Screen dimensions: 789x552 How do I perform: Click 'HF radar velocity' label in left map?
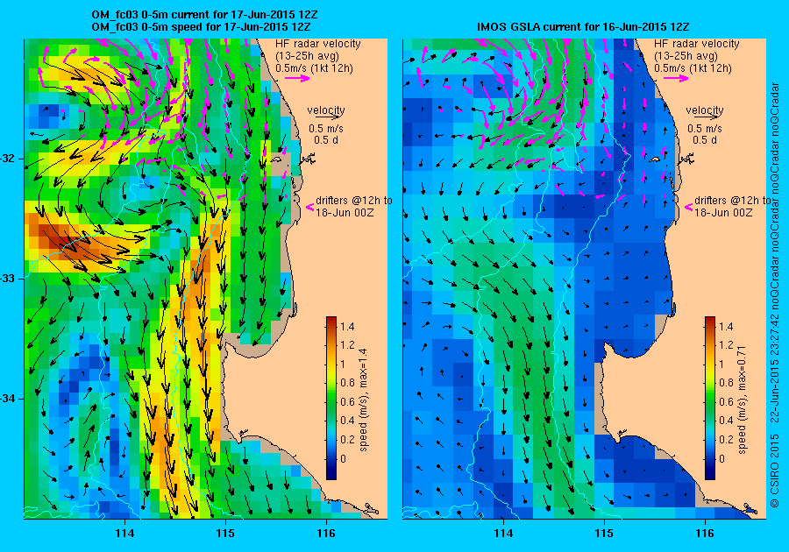coord(318,44)
